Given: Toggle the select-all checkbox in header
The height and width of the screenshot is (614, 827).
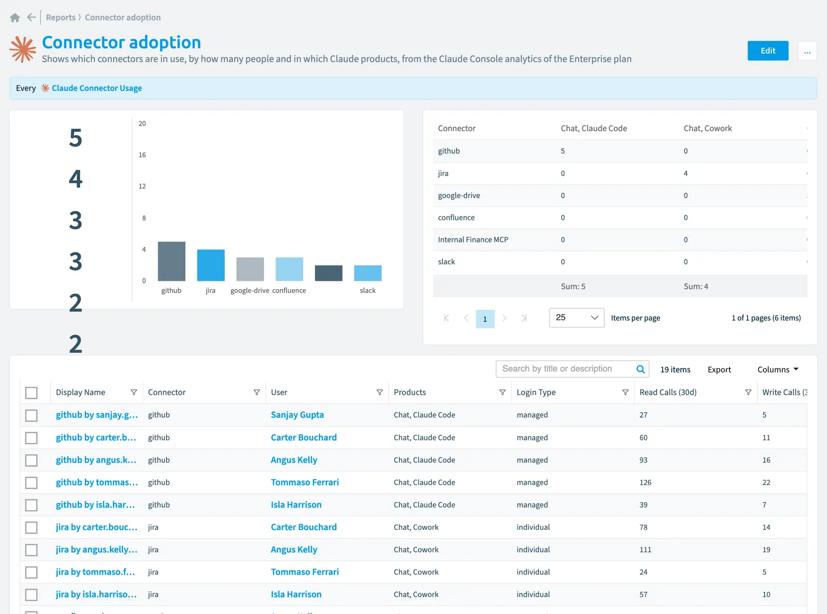Looking at the screenshot, I should point(32,393).
